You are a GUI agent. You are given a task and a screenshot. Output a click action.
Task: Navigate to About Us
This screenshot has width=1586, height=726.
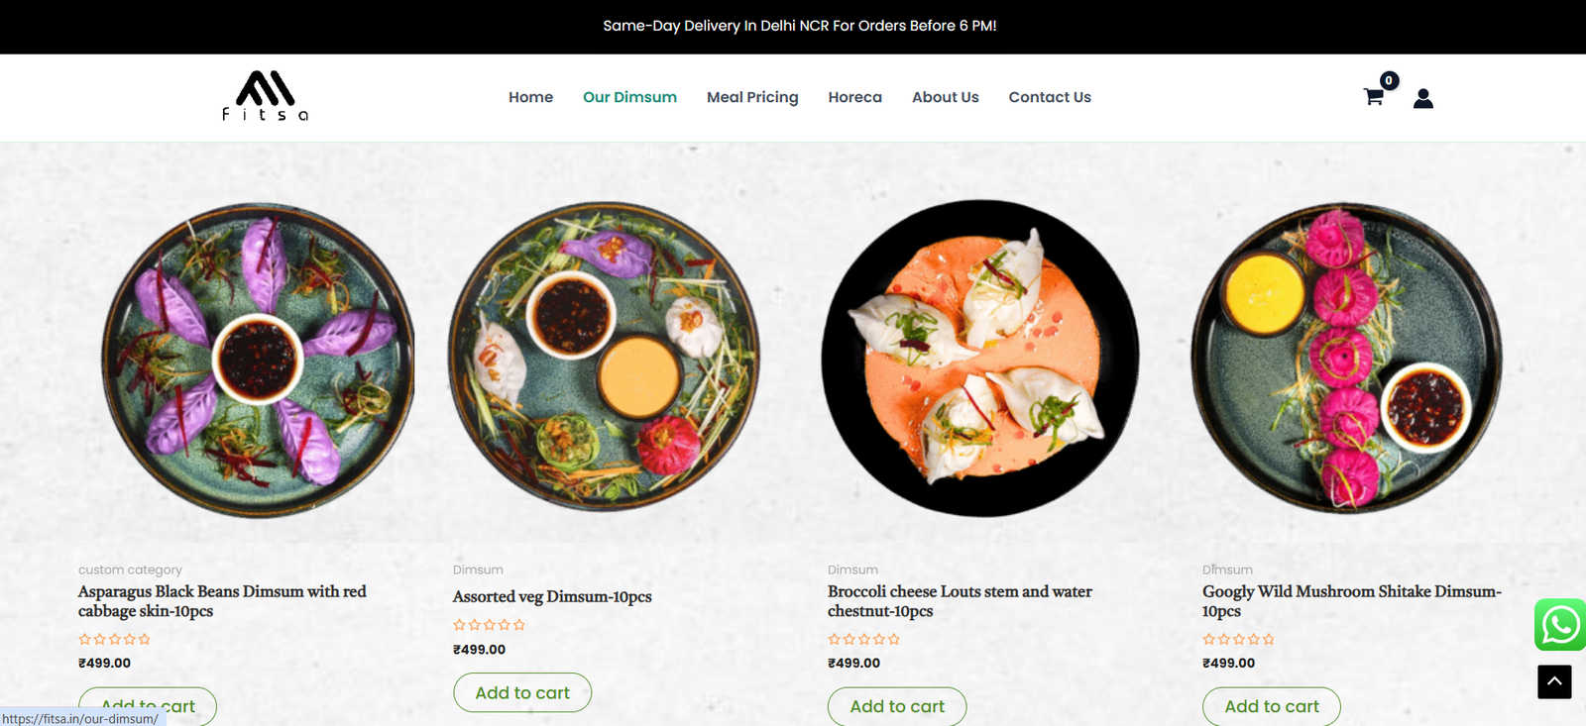click(945, 97)
